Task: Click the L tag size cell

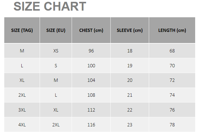Action: coord(22,66)
